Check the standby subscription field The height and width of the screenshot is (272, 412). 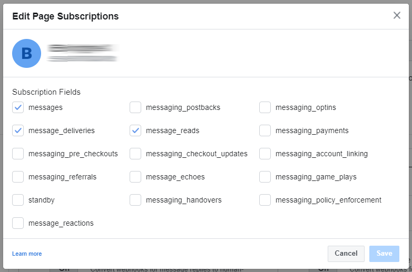point(18,200)
